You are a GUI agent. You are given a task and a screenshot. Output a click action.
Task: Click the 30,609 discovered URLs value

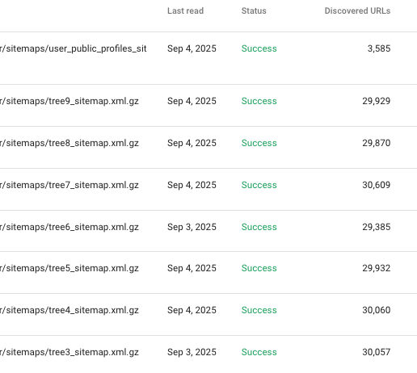coord(376,185)
